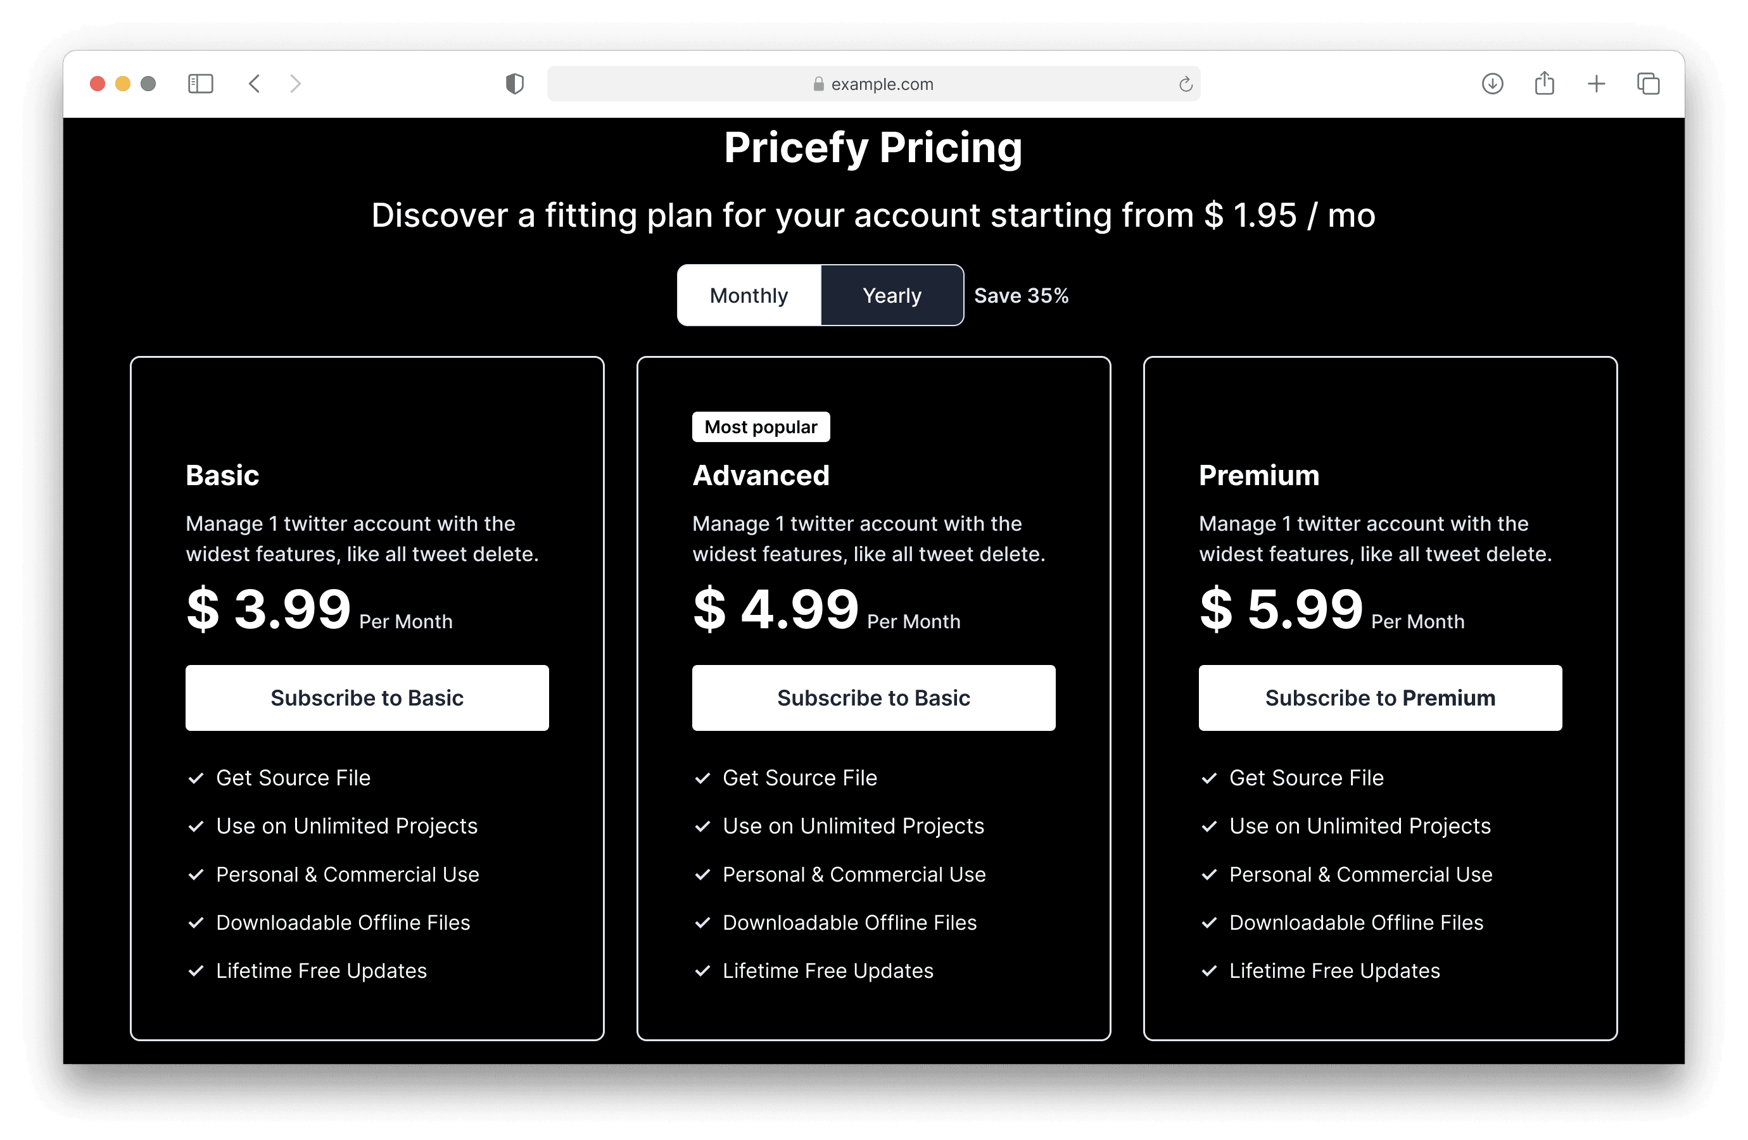Show the tab overview grid
1748x1140 pixels.
[x=1647, y=84]
